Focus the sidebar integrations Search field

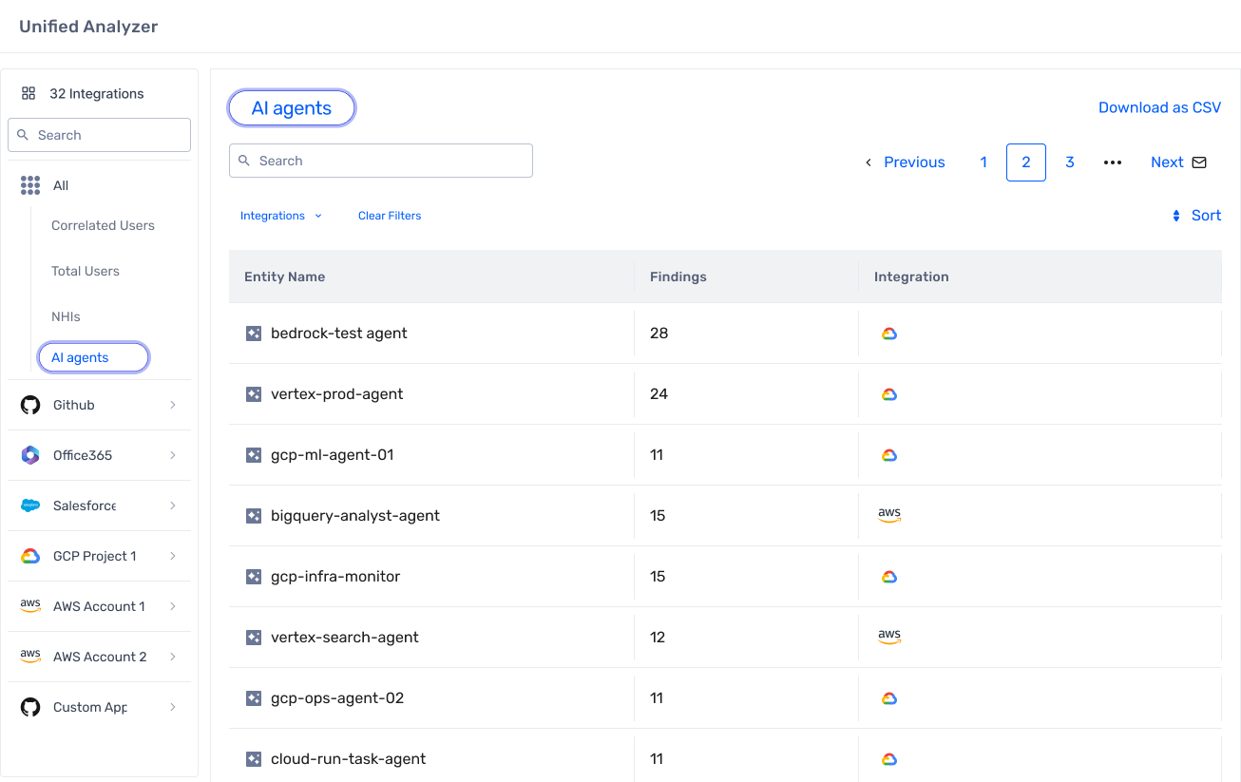point(99,135)
